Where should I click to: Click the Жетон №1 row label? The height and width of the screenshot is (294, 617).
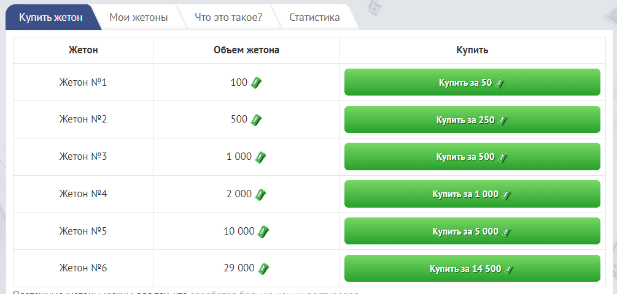coord(83,82)
